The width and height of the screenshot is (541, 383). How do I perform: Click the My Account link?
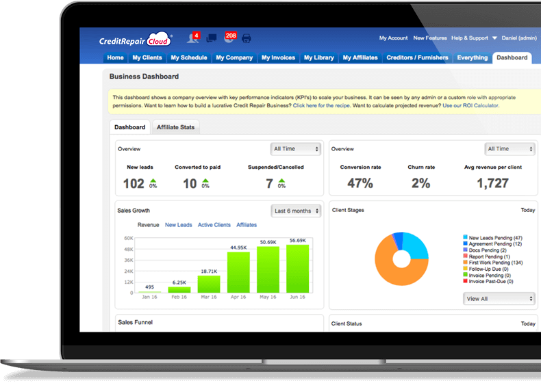click(x=393, y=38)
